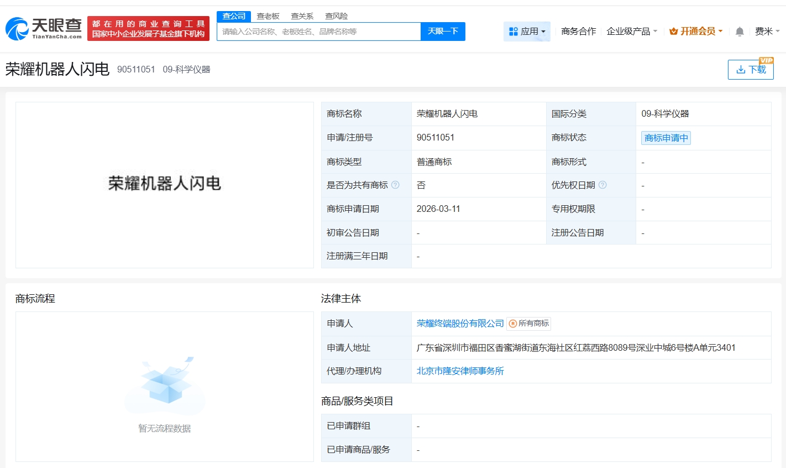Click the 商标申请中 status tag

666,138
